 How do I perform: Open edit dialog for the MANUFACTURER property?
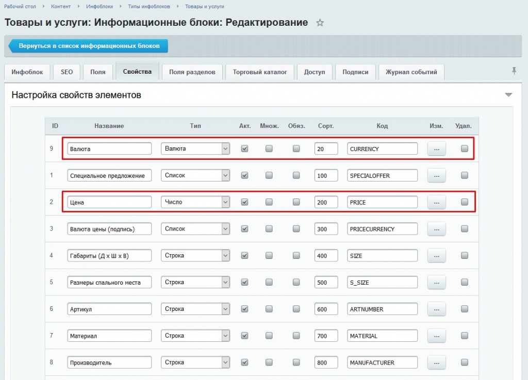436,362
